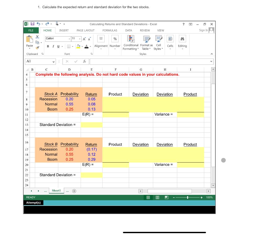The image size is (268, 235).
Task: Open Conditional Formatting menu
Action: tap(131, 43)
